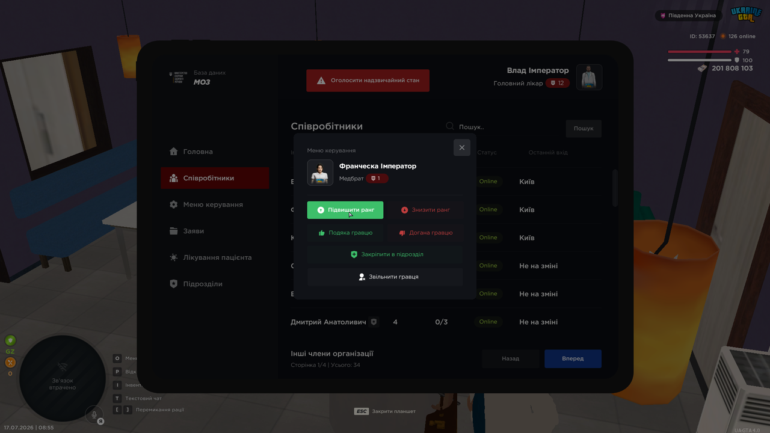Click the shield icon next to Дмитрий Анатоливич

tap(374, 322)
